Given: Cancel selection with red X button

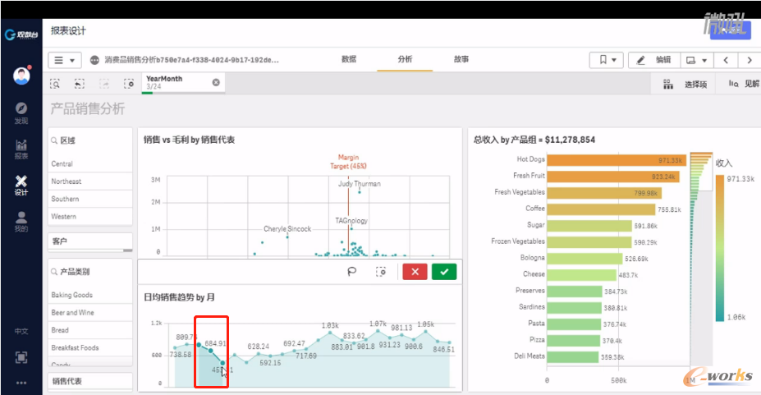Looking at the screenshot, I should [415, 272].
